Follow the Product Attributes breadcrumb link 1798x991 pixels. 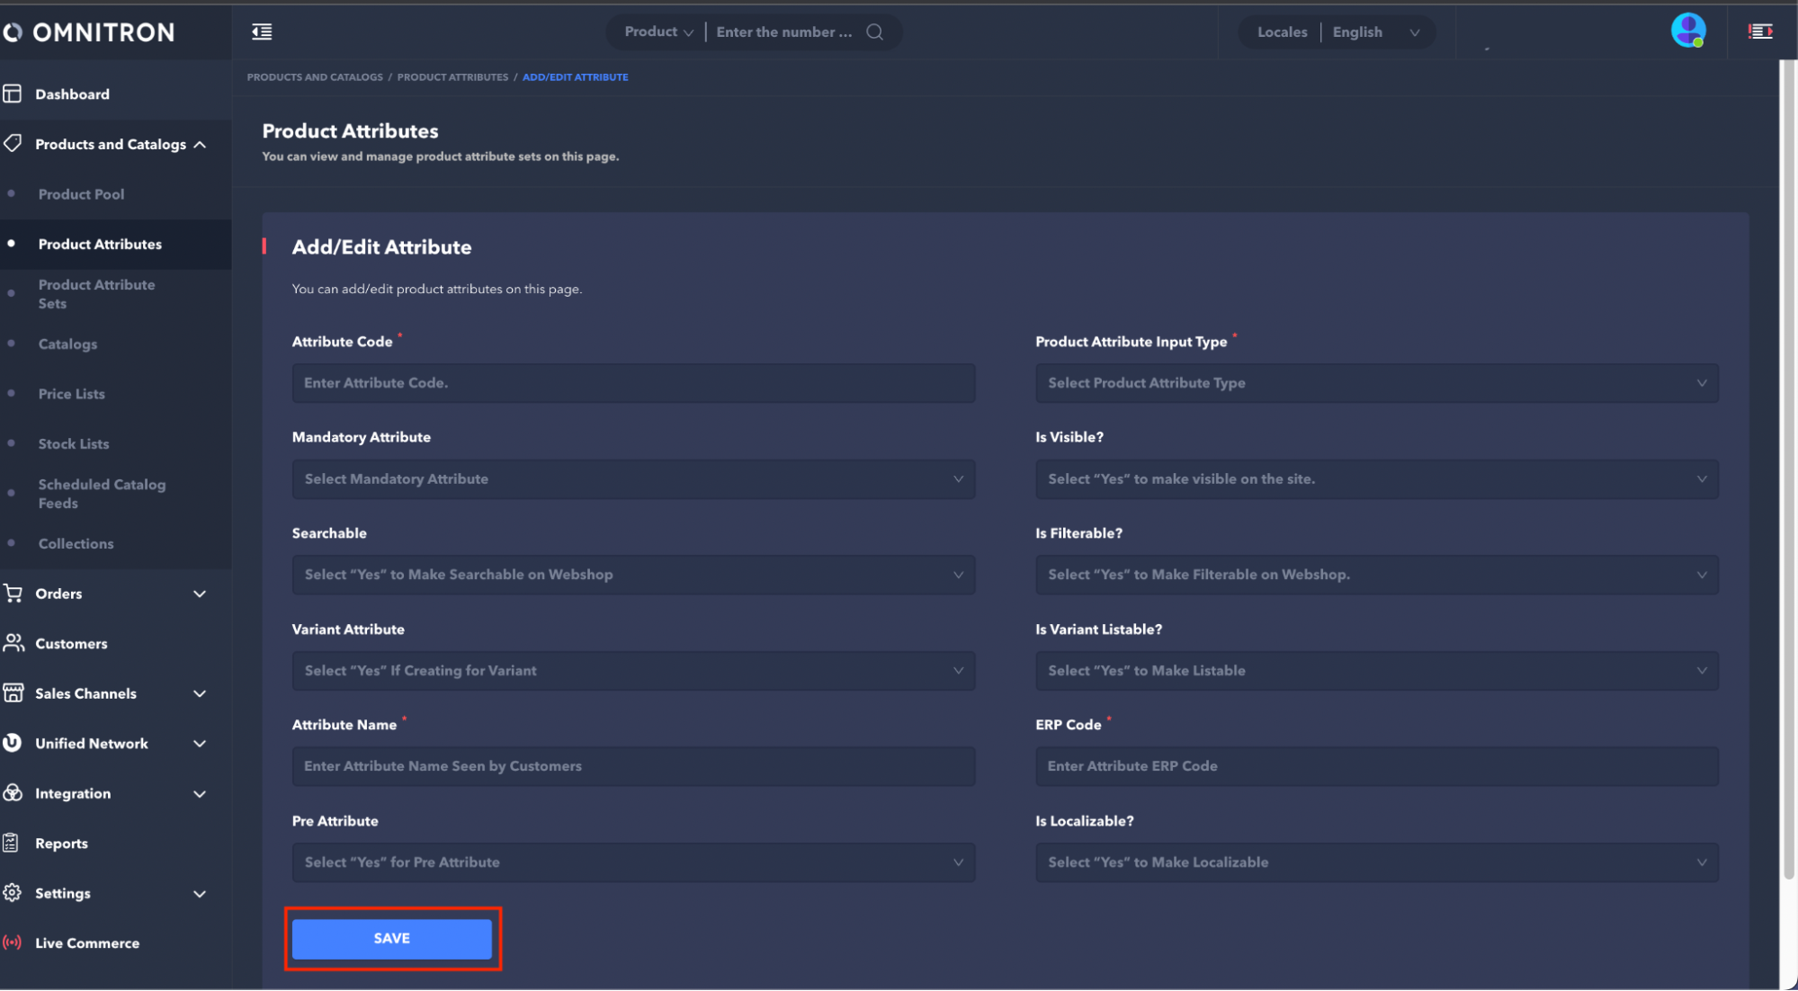(x=452, y=77)
